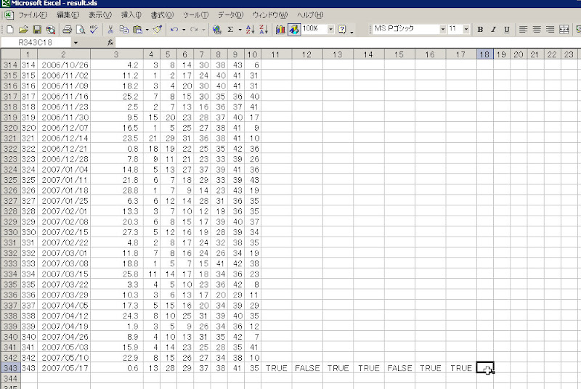Open Excel Help question mark icon
Viewport: 581px width, 389px height.
tap(342, 29)
